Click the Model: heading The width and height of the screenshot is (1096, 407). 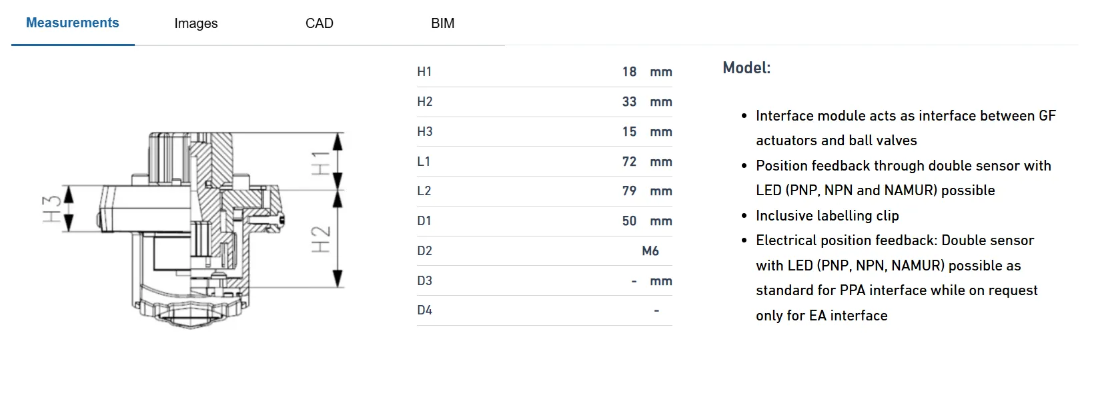pyautogui.click(x=746, y=68)
